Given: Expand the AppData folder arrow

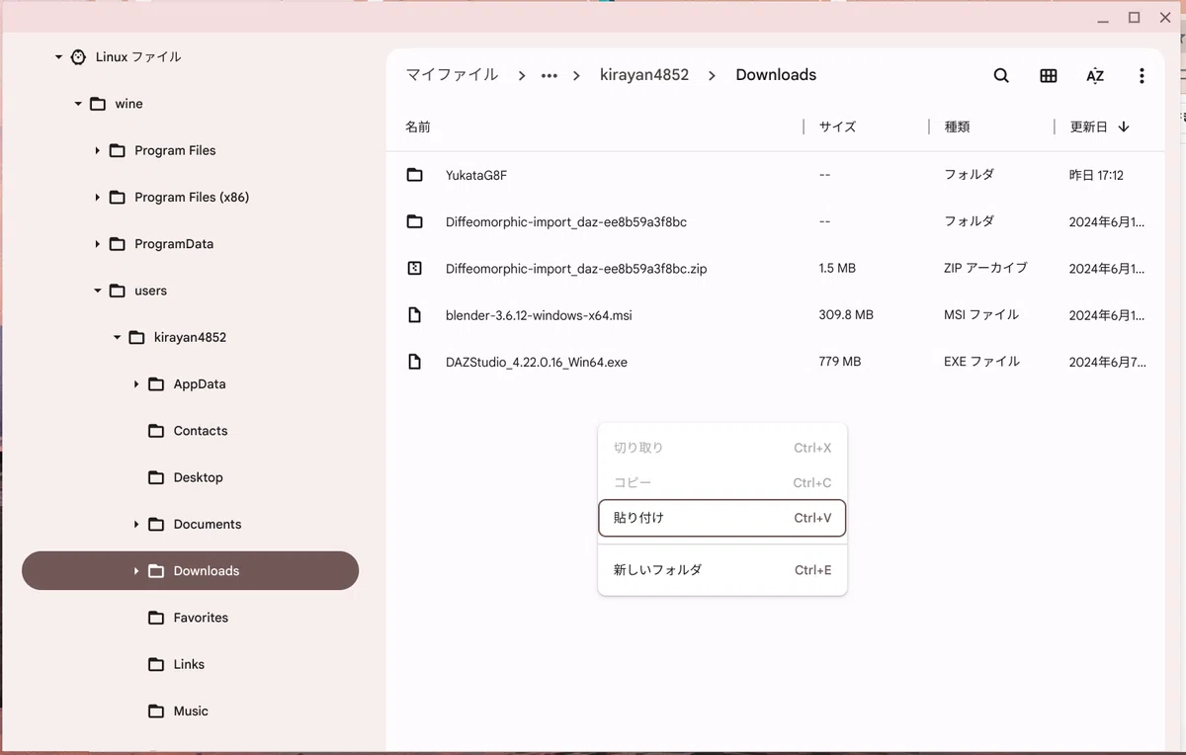Looking at the screenshot, I should [136, 384].
